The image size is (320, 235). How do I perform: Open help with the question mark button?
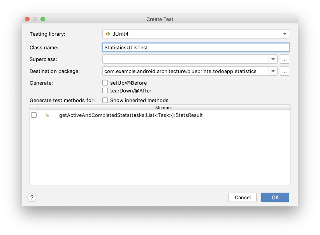pos(32,197)
